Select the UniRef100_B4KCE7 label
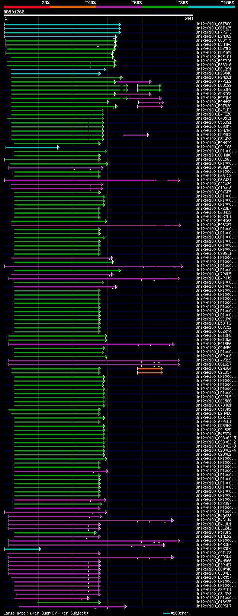 213,545
